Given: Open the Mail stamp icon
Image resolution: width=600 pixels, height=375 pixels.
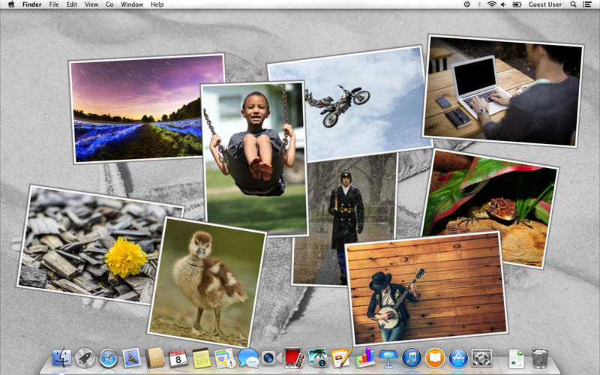Looking at the screenshot, I should (x=132, y=358).
